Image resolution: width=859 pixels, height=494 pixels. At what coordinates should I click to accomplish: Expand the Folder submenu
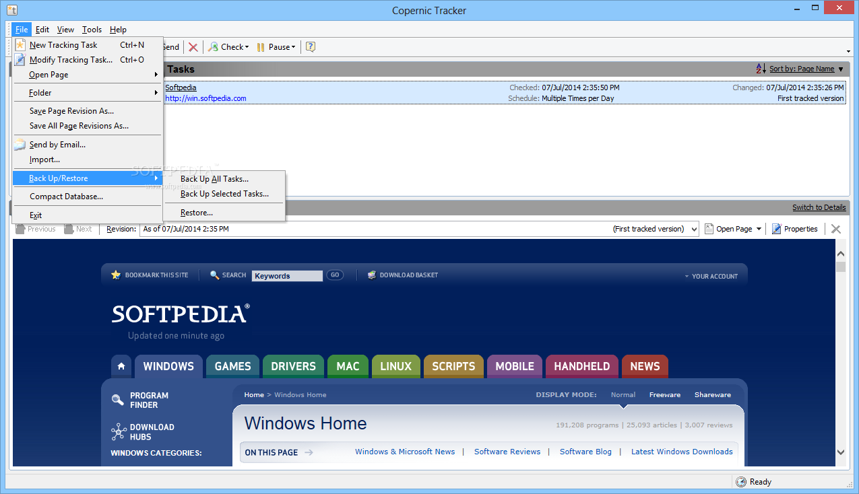[88, 93]
